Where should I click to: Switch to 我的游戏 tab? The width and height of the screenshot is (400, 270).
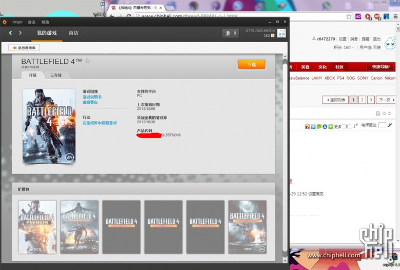tap(47, 33)
